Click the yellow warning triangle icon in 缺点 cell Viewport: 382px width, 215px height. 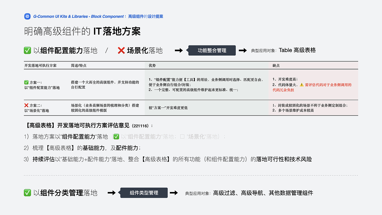(x=301, y=85)
